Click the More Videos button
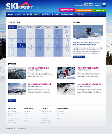Image resolution: width=112 pixels, height=134 pixels. (79, 57)
